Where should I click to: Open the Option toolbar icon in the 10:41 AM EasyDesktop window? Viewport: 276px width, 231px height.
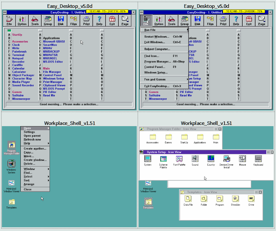[x=22, y=21]
